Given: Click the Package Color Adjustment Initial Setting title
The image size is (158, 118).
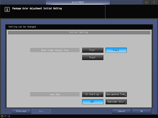Looking at the screenshot, I should click(x=37, y=9).
